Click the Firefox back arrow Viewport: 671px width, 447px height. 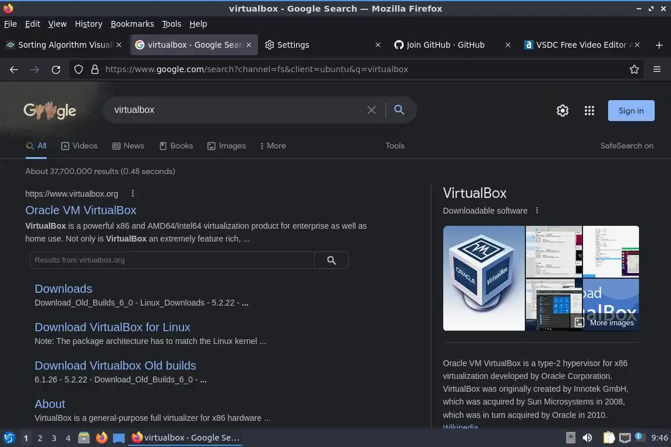(14, 69)
